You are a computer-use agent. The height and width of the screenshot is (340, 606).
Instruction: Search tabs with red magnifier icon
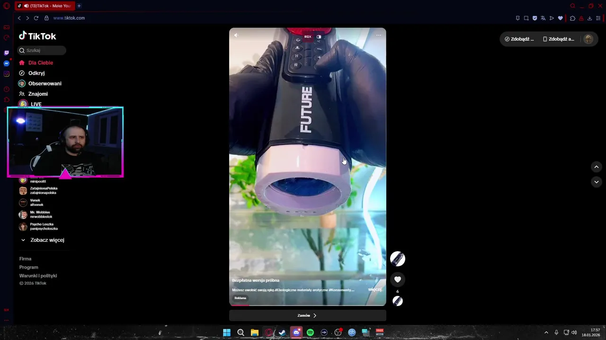(x=572, y=6)
